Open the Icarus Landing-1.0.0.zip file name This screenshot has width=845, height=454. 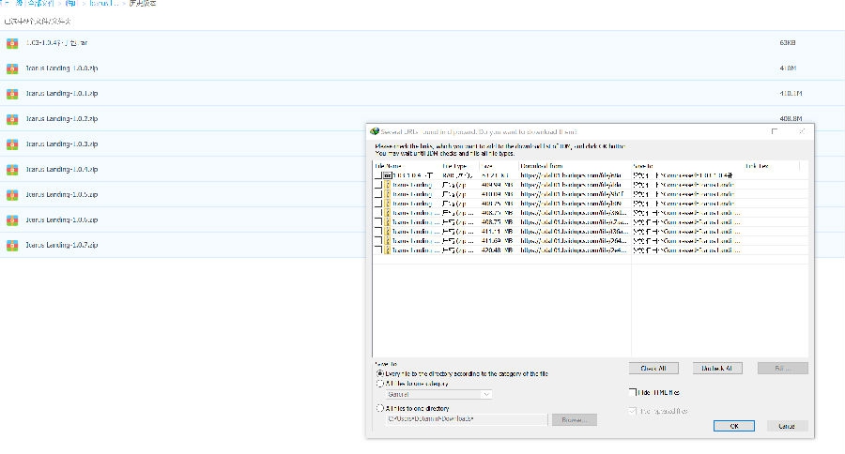(x=62, y=68)
